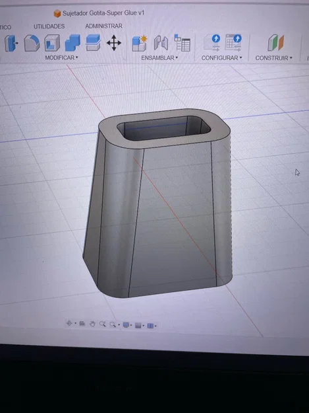Viewport: 309px width, 413px height.
Task: Click the Joint tool icon
Action: coord(161,43)
